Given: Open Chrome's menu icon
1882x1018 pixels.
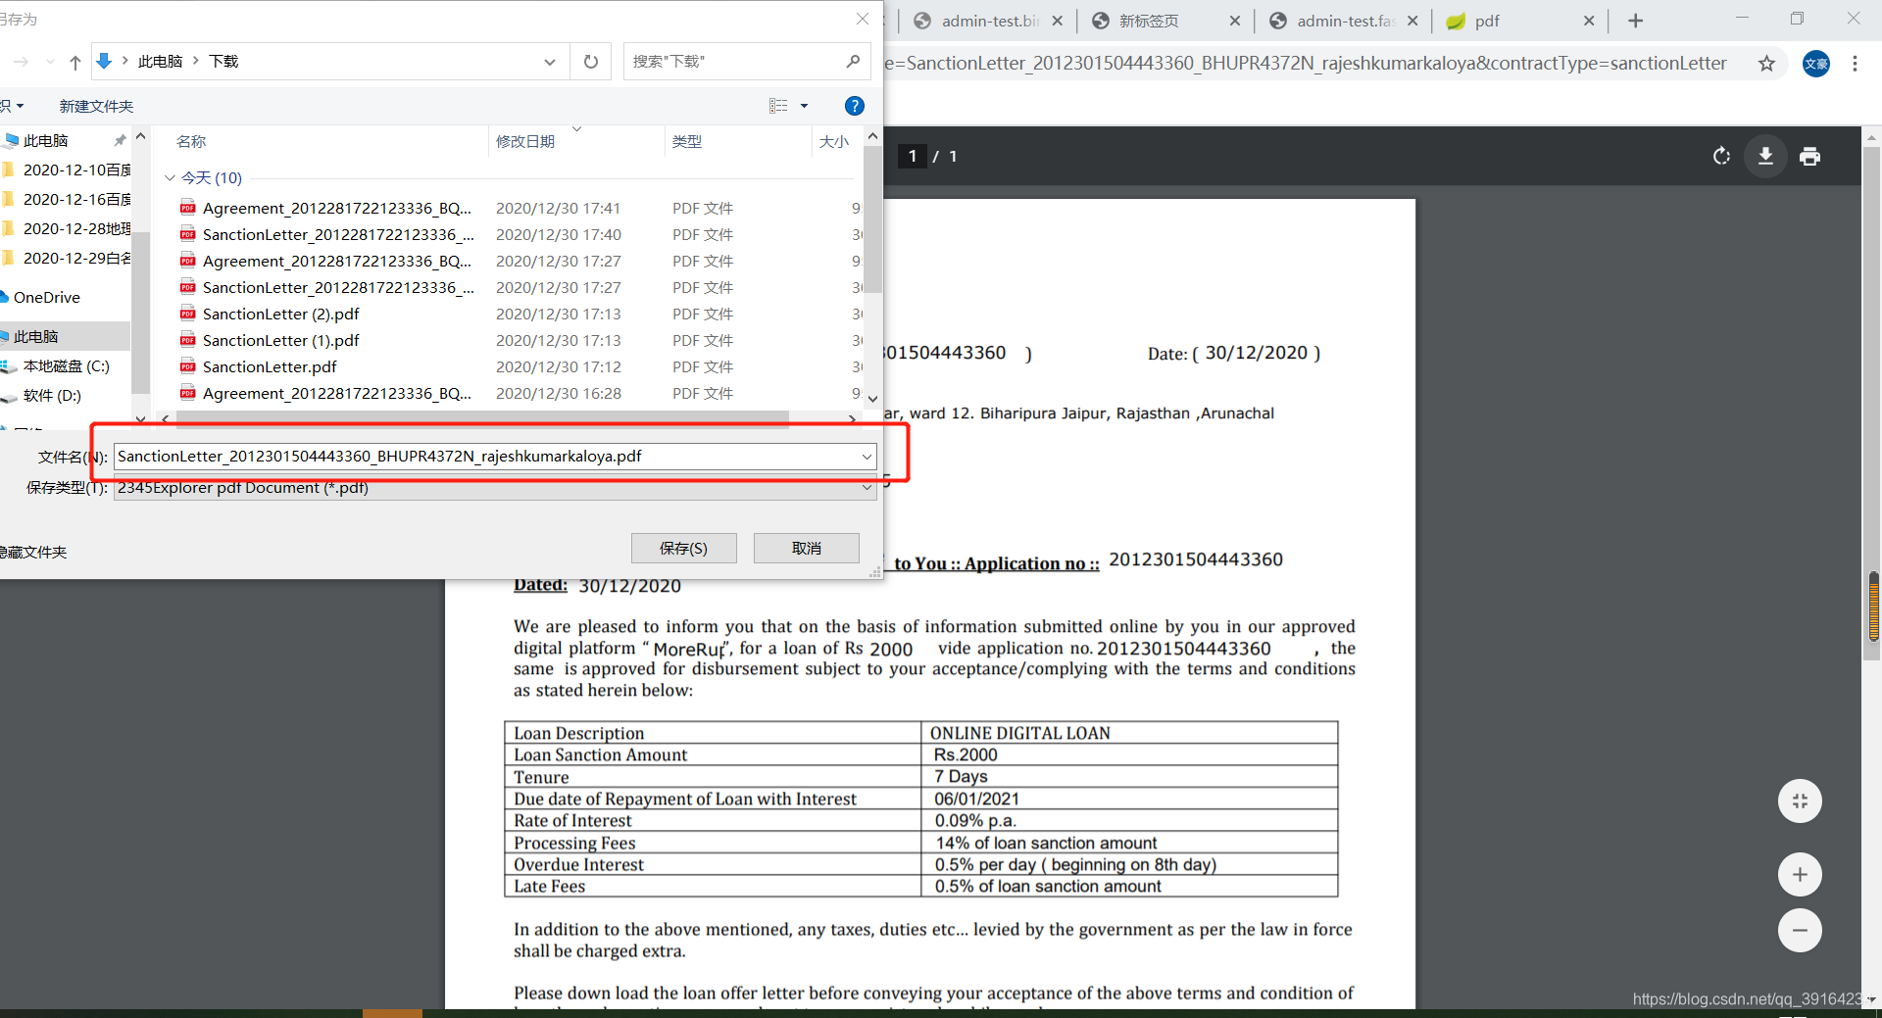Looking at the screenshot, I should coord(1855,63).
